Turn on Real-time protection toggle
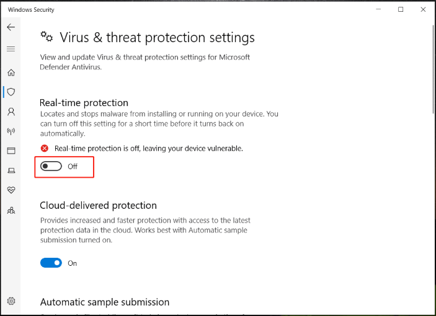This screenshot has width=436, height=316. (x=51, y=167)
